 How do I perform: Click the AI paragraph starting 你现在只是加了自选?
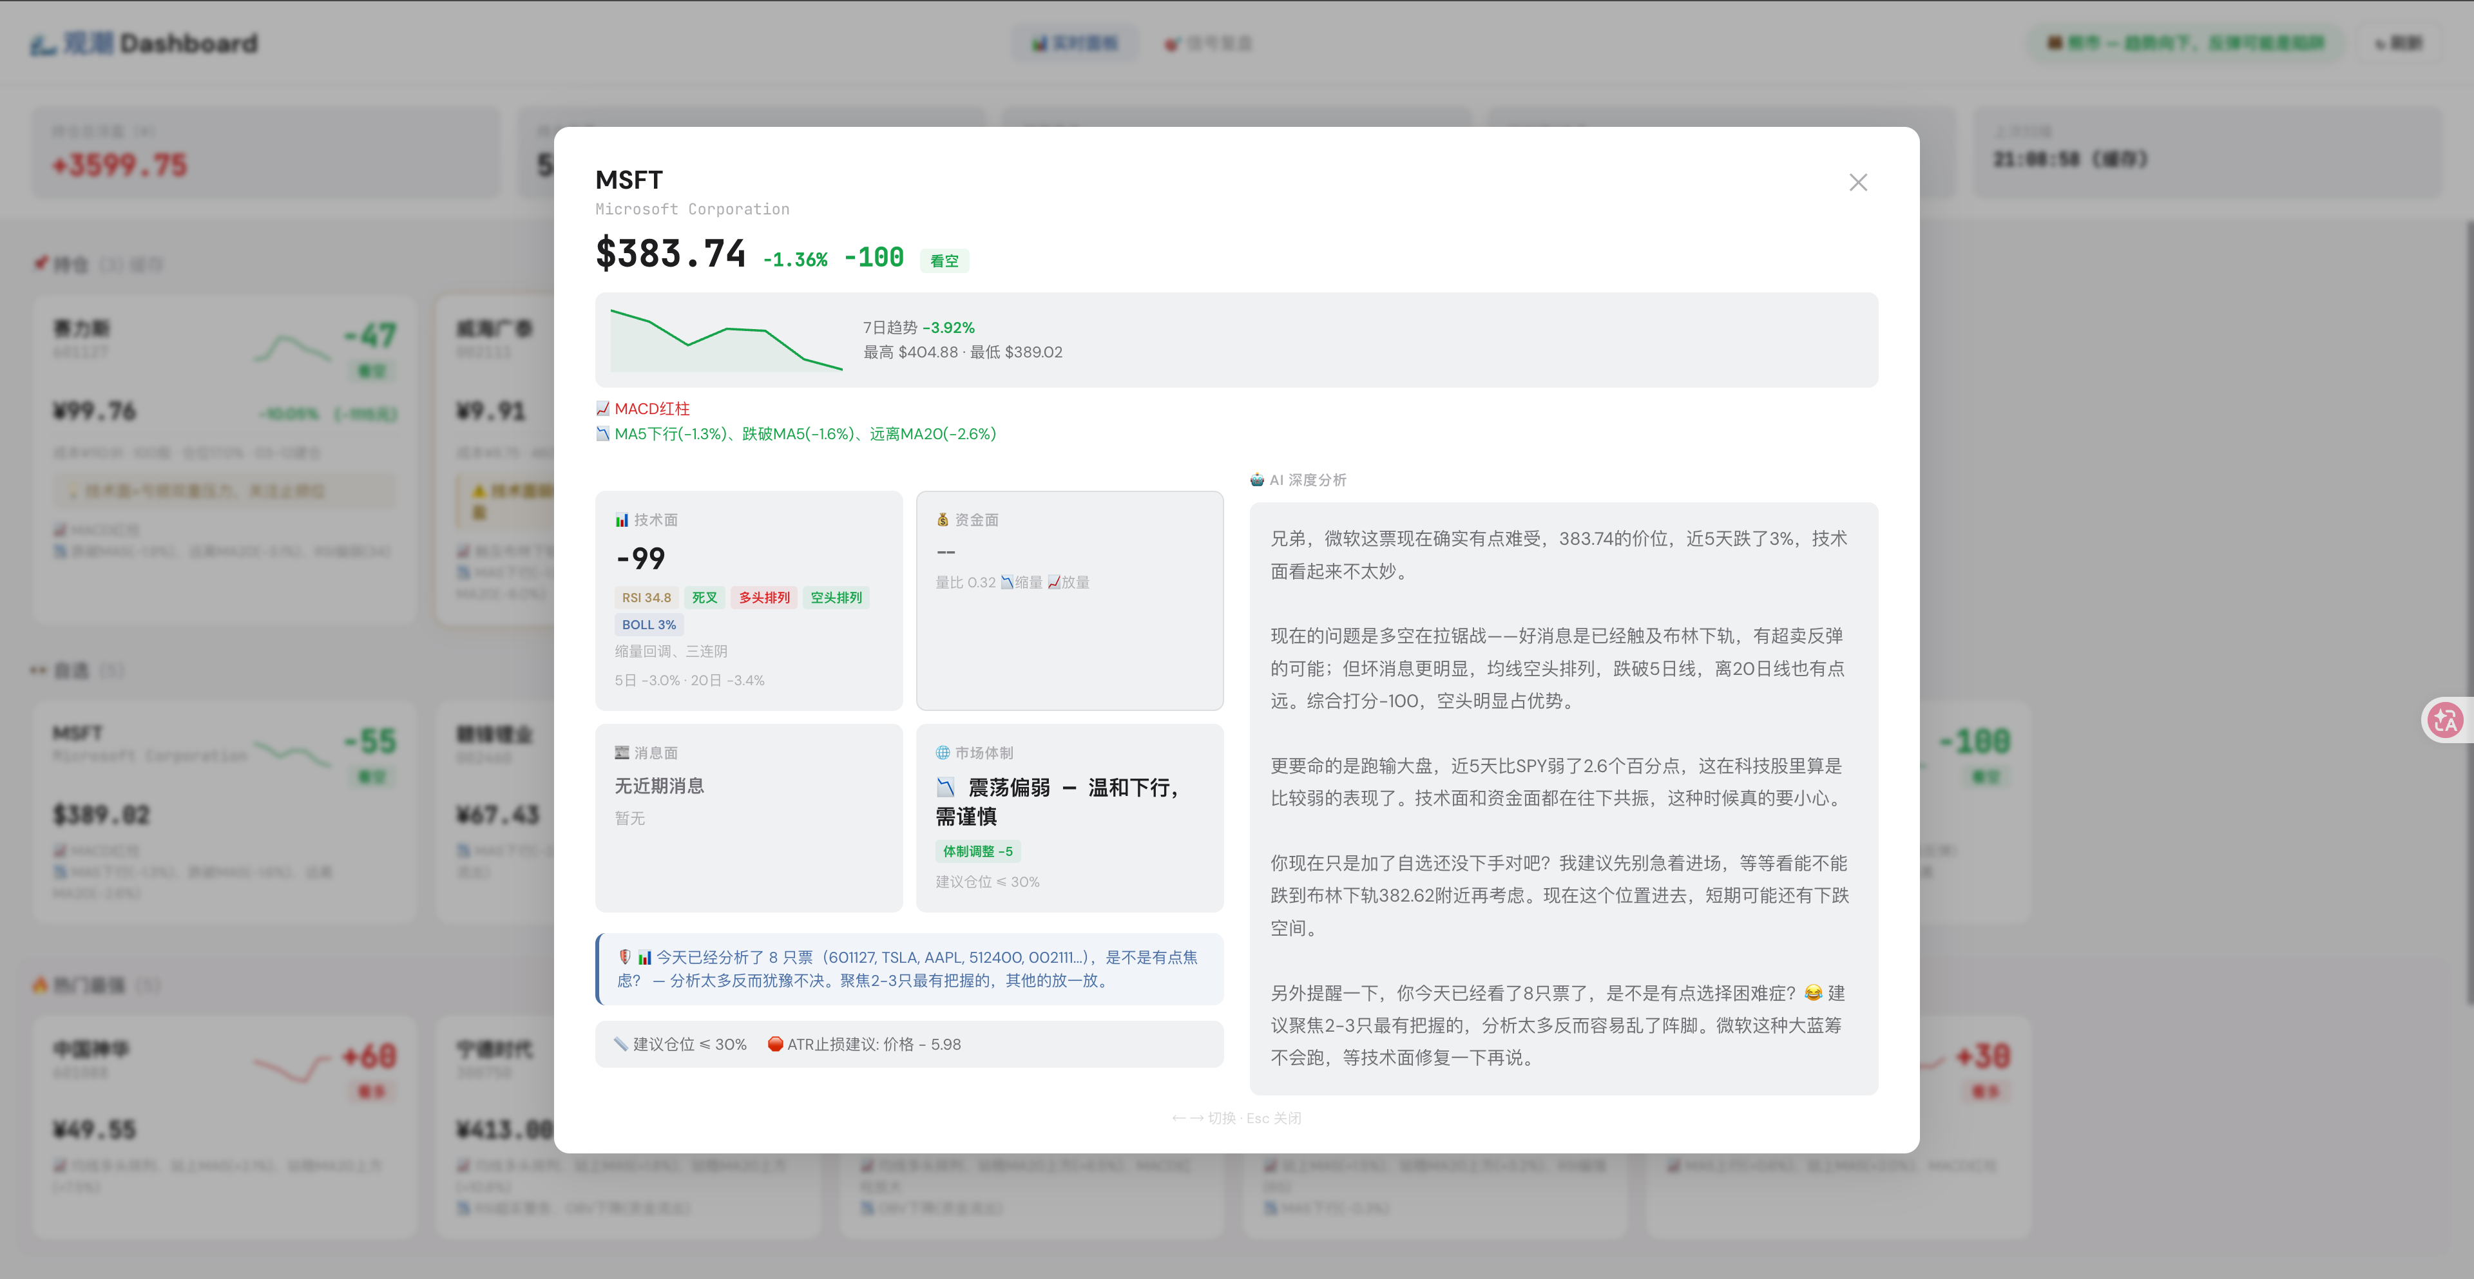point(1558,895)
